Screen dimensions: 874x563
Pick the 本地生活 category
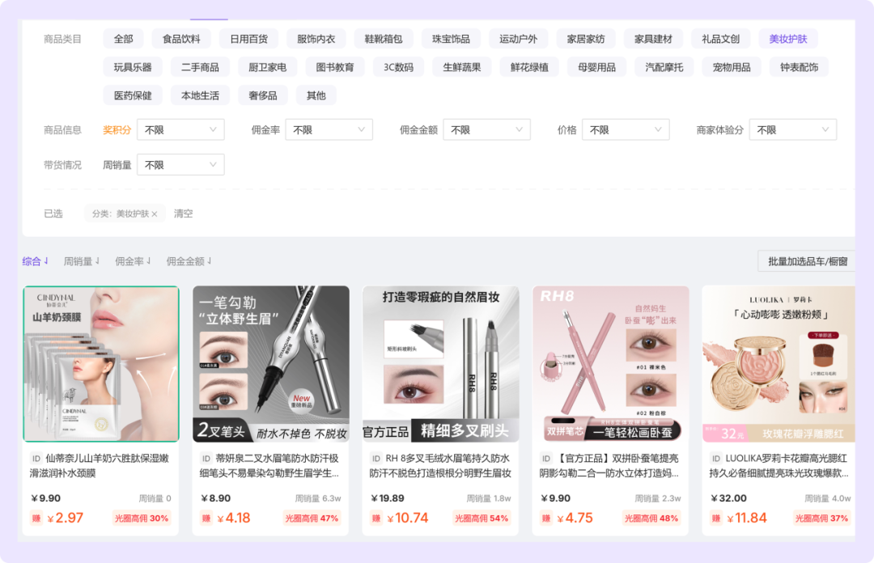[x=200, y=96]
